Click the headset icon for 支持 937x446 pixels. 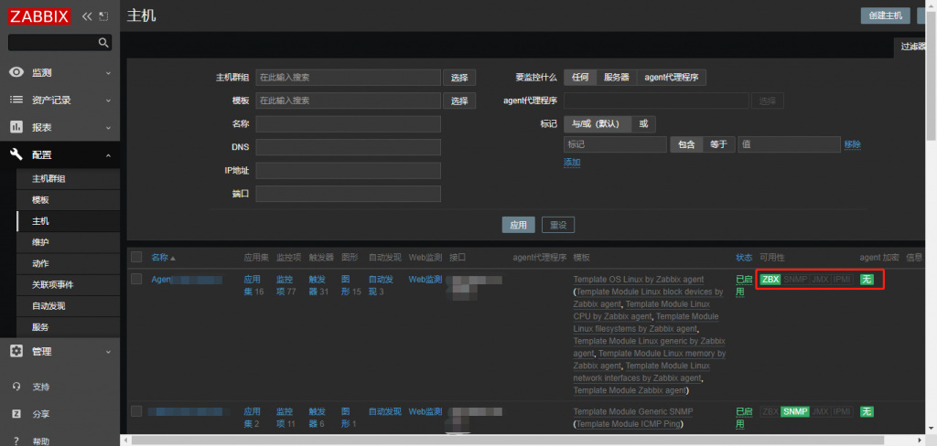16,387
